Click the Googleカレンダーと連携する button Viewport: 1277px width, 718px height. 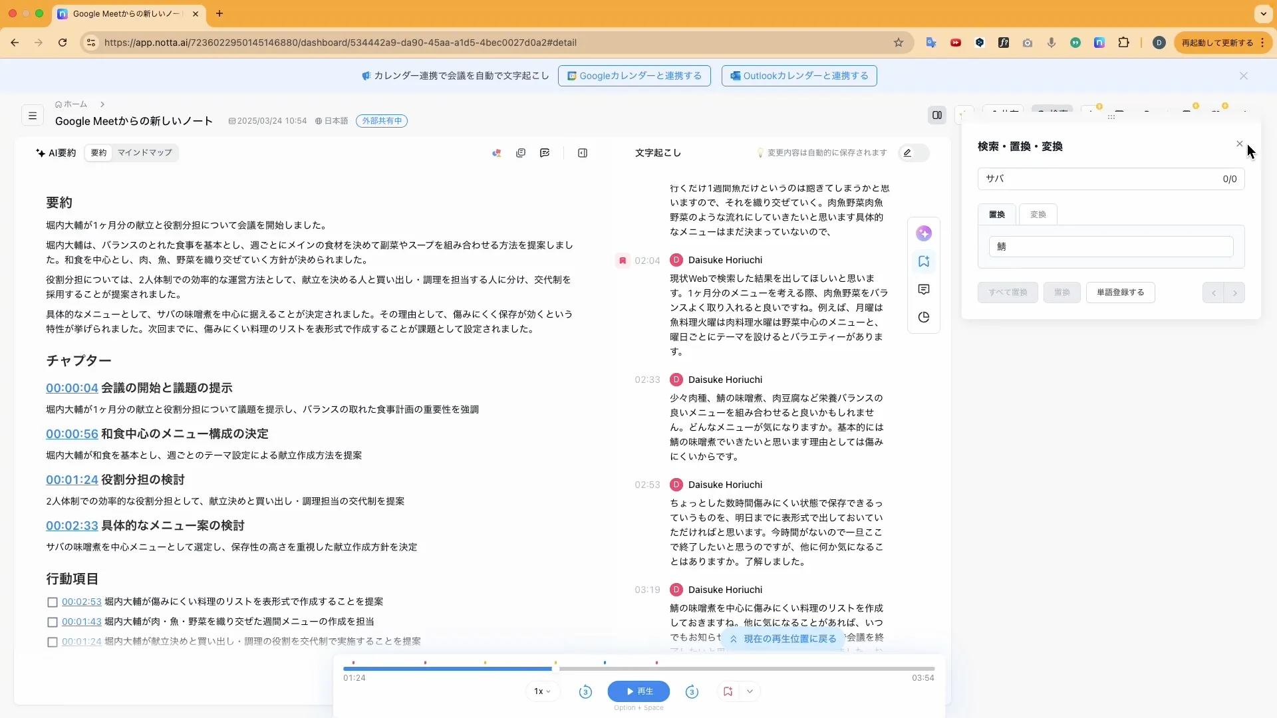tap(634, 75)
